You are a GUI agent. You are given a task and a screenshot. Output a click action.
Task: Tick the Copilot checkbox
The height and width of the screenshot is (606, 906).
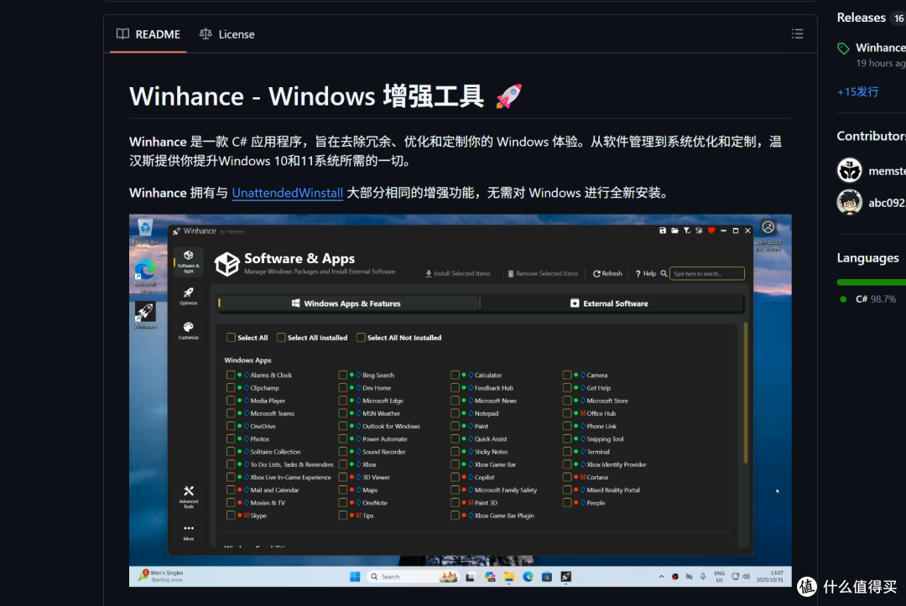455,477
